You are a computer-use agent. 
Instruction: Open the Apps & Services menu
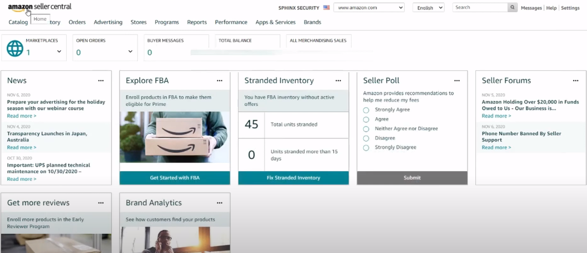[275, 22]
